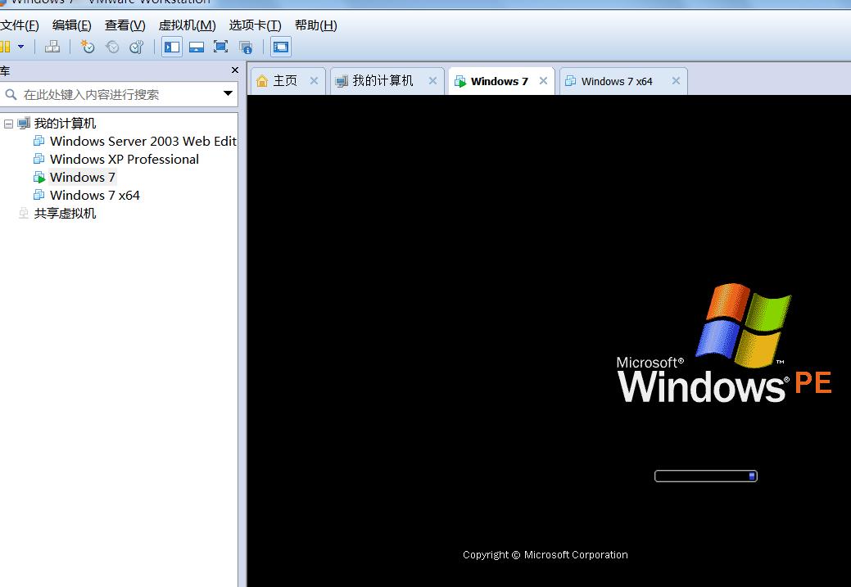The image size is (851, 587).
Task: Open the 编辑(E) menu
Action: tap(71, 25)
